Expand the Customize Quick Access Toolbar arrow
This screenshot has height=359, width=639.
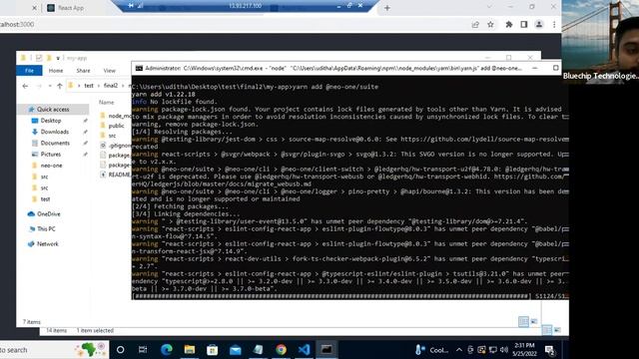coord(58,58)
